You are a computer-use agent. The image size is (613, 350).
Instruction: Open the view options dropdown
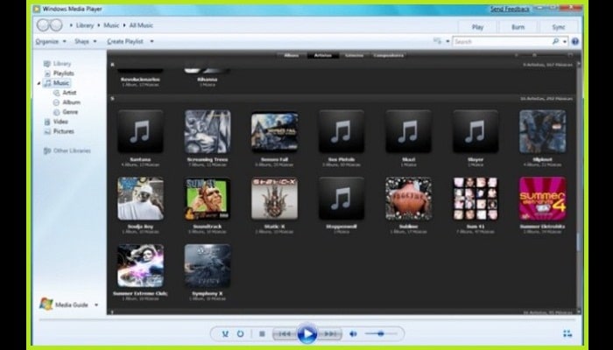(x=447, y=41)
